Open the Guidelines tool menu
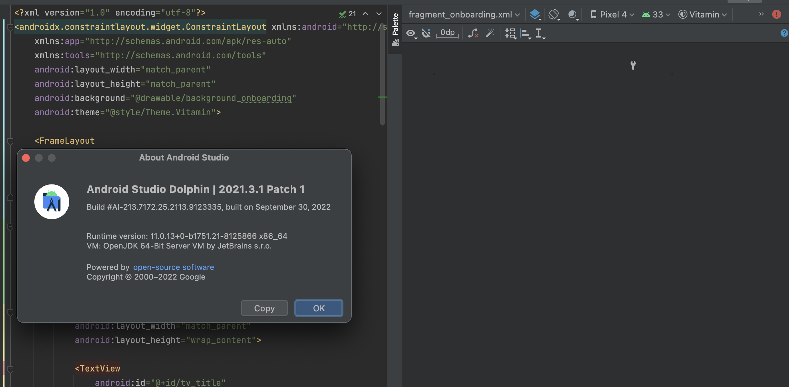Screen dimensions: 789x387 pyautogui.click(x=540, y=33)
